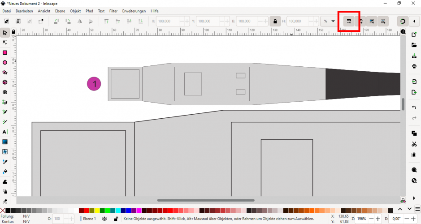Toggle move gradients with objects
The height and width of the screenshot is (224, 421).
coord(372,21)
